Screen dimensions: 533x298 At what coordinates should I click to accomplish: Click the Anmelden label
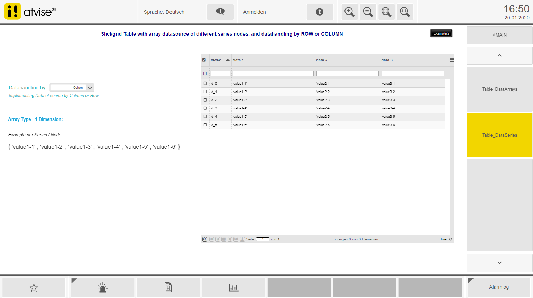255,12
